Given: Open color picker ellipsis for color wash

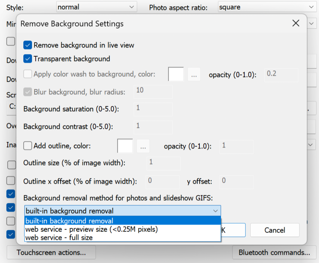Looking at the screenshot, I should pyautogui.click(x=194, y=74).
